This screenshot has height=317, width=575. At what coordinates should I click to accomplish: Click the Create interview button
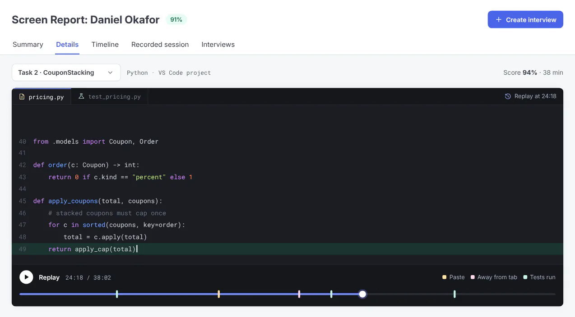tap(525, 19)
